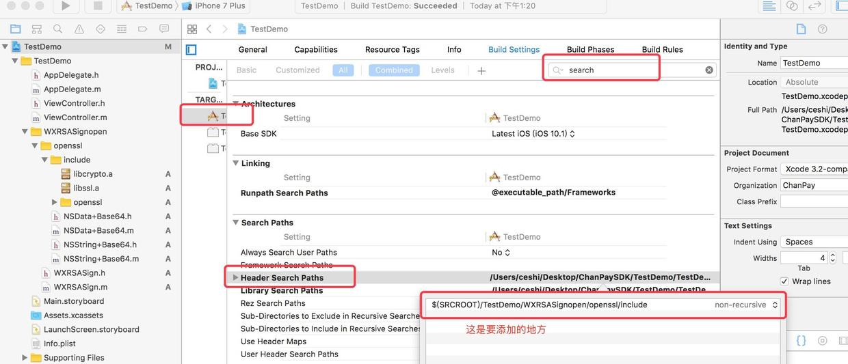Open the Base SDK Latest iOS dropdown
Screen dimensions: 848x364
point(533,134)
